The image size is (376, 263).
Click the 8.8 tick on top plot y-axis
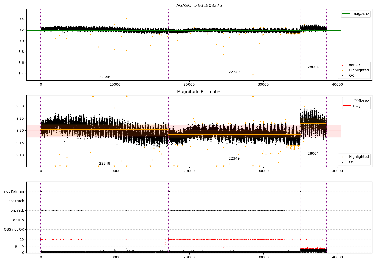coord(21,52)
